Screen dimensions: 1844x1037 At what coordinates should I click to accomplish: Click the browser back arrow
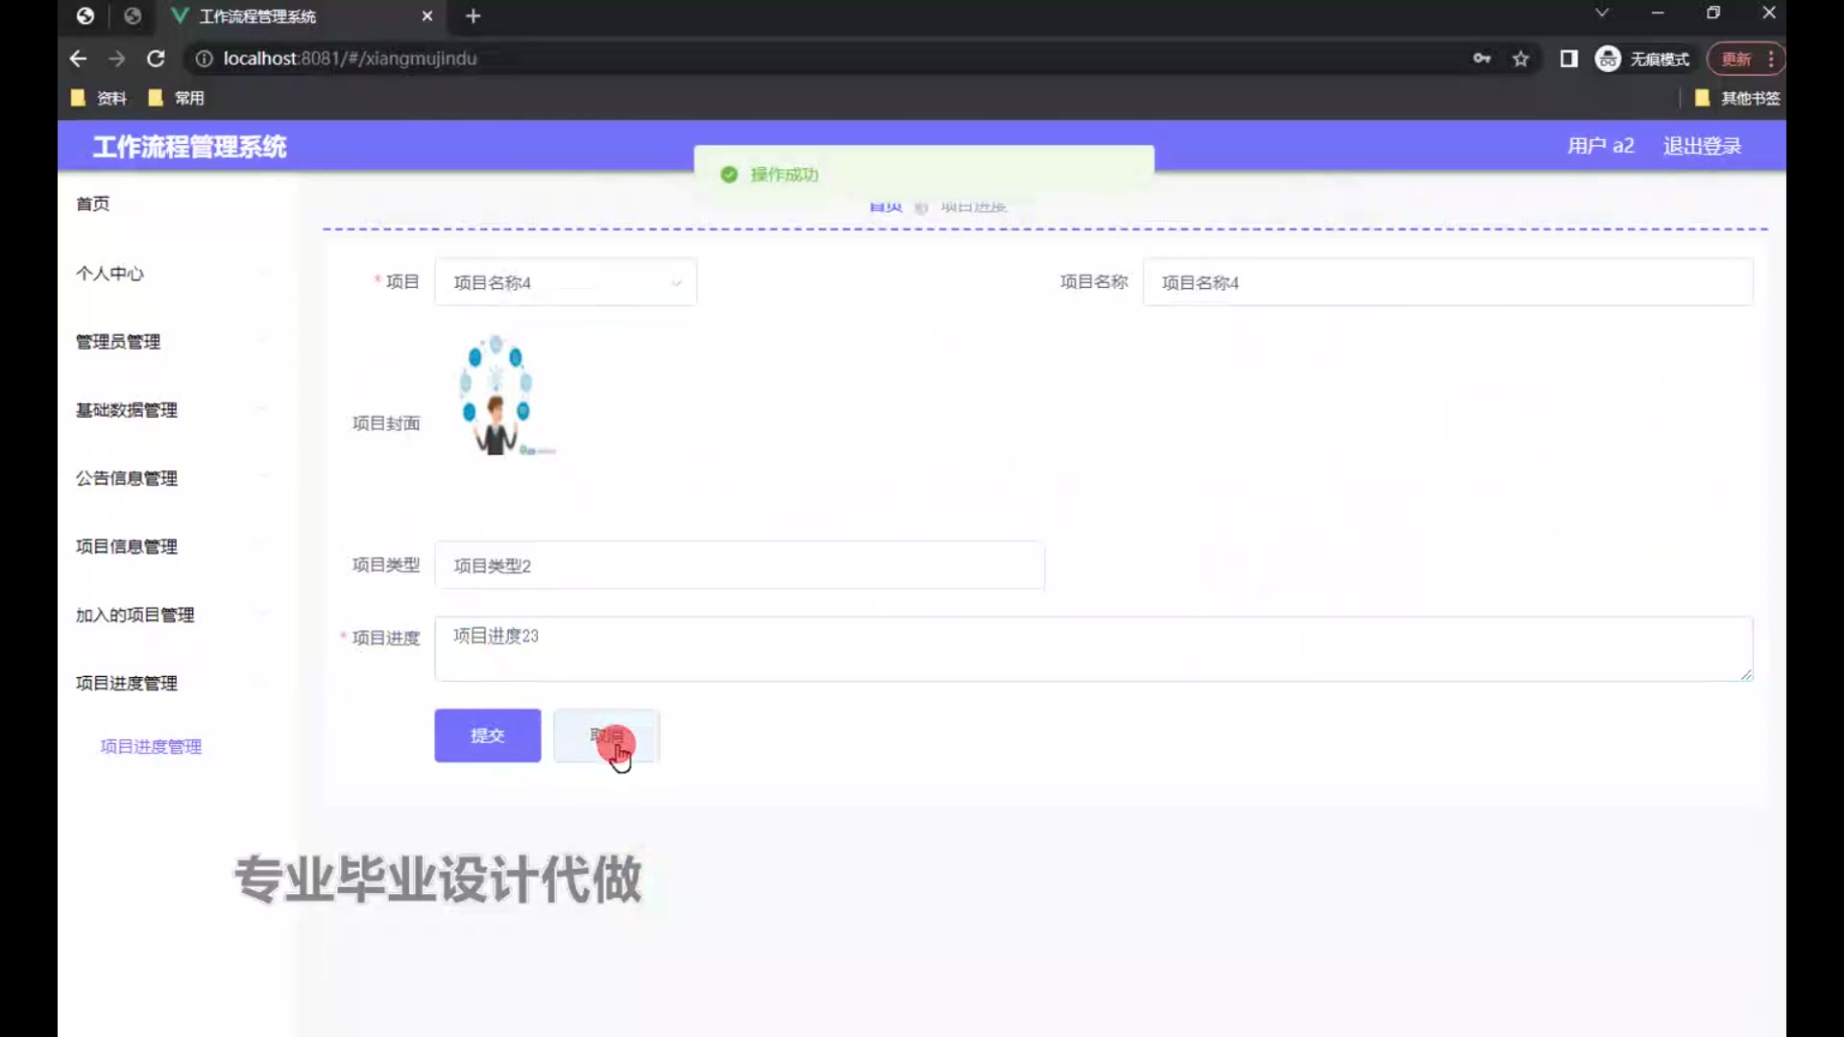pyautogui.click(x=78, y=59)
